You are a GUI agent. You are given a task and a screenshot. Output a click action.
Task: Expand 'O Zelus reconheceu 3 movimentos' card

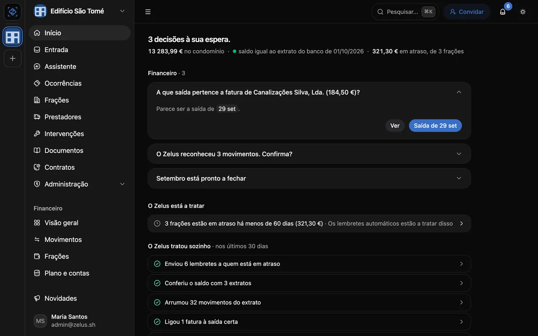(309, 154)
